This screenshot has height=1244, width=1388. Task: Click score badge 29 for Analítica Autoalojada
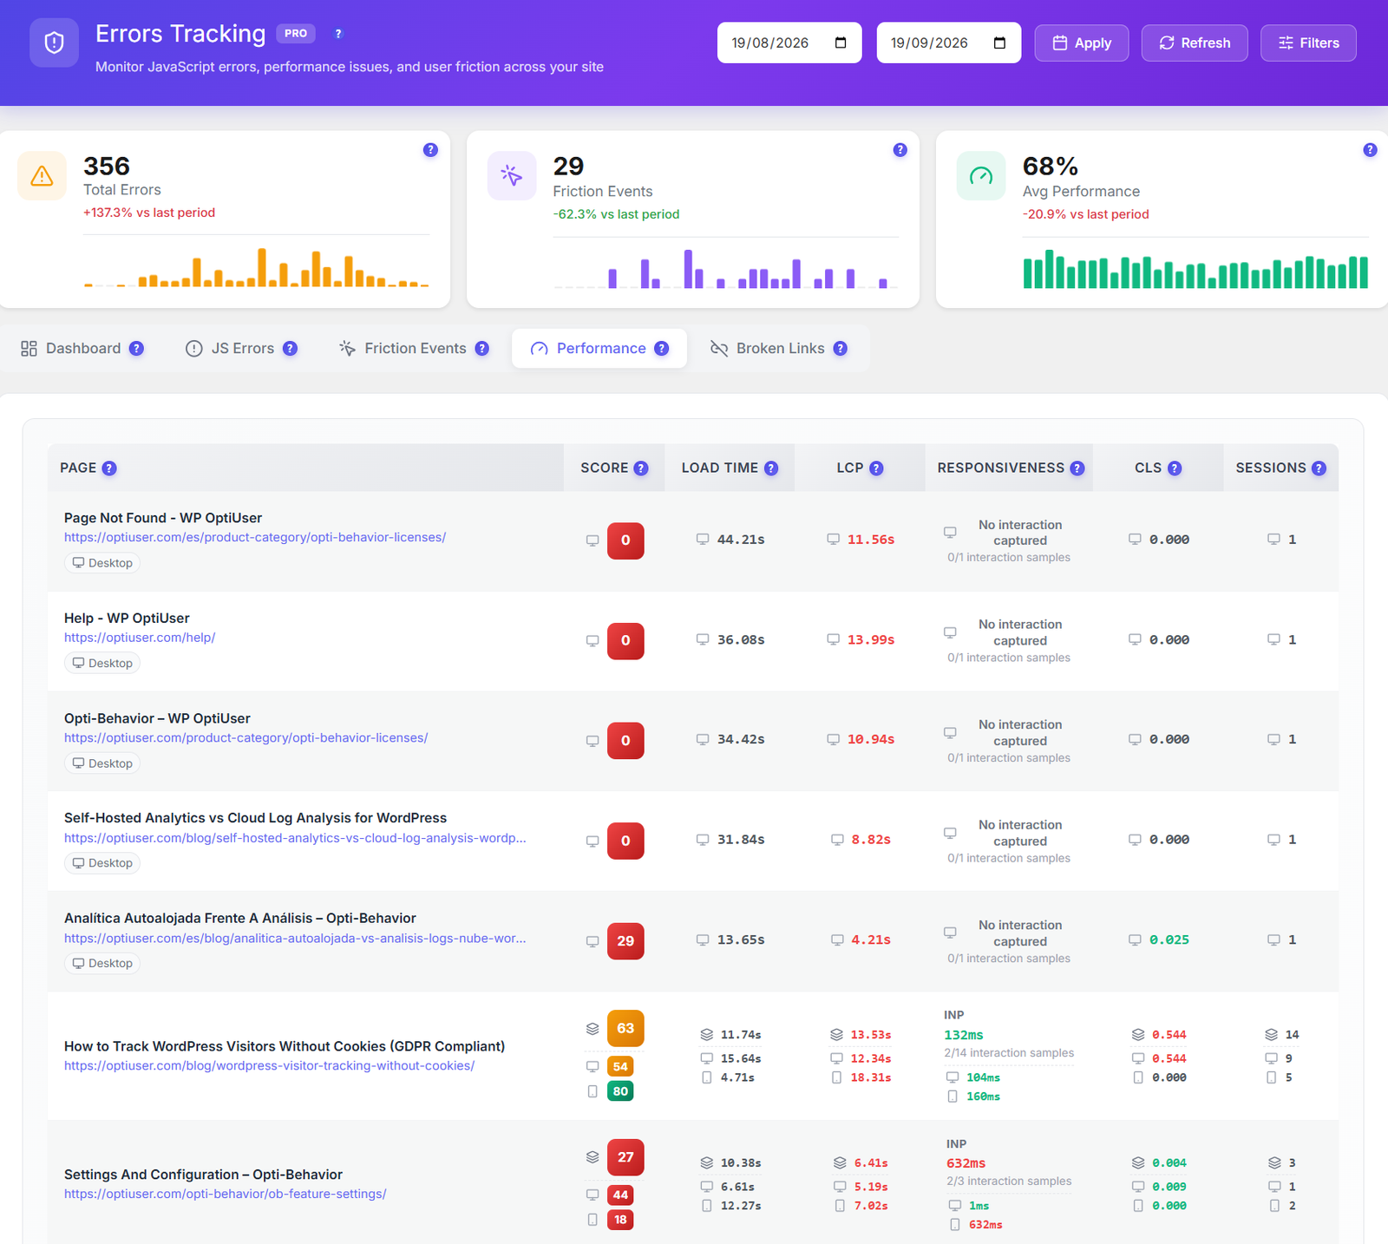coord(625,941)
